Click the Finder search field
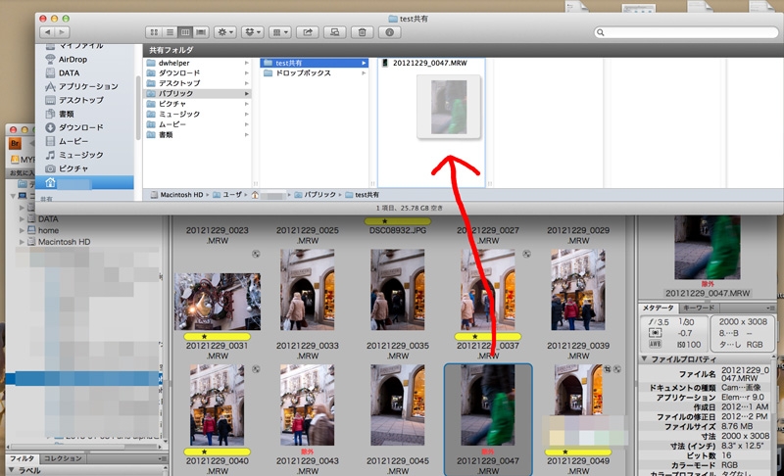This screenshot has height=476, width=784. pyautogui.click(x=684, y=32)
